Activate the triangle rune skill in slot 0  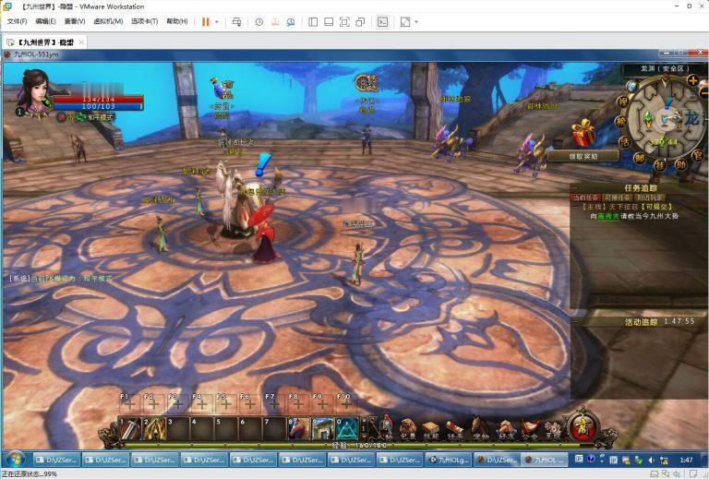coord(347,428)
